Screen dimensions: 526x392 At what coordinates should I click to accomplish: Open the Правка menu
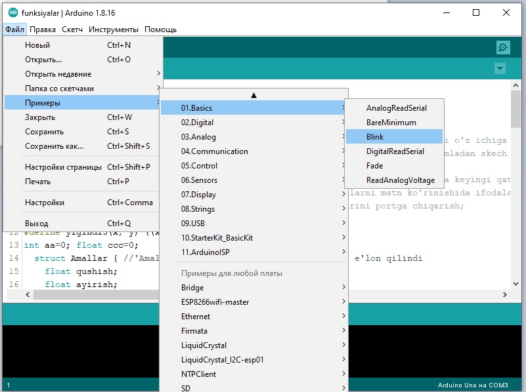coord(43,29)
